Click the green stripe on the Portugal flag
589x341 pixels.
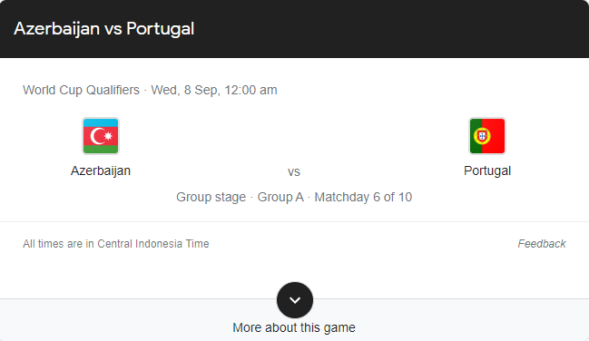coord(476,136)
